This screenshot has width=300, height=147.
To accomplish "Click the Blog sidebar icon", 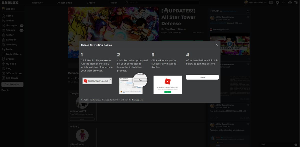I will point(3,68).
